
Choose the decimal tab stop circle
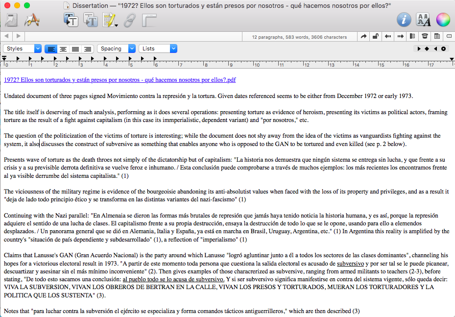click(443, 49)
